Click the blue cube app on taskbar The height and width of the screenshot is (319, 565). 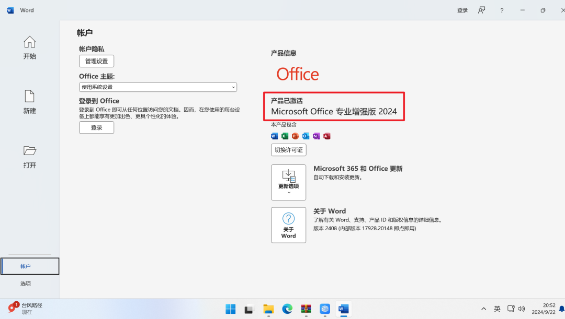click(325, 309)
